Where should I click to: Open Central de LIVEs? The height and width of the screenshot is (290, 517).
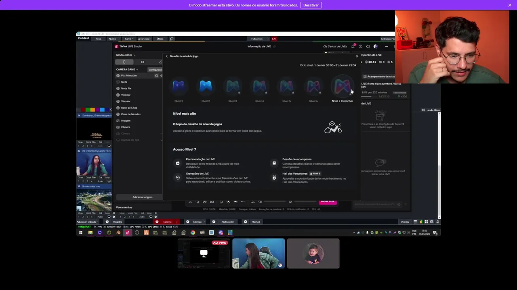335,46
